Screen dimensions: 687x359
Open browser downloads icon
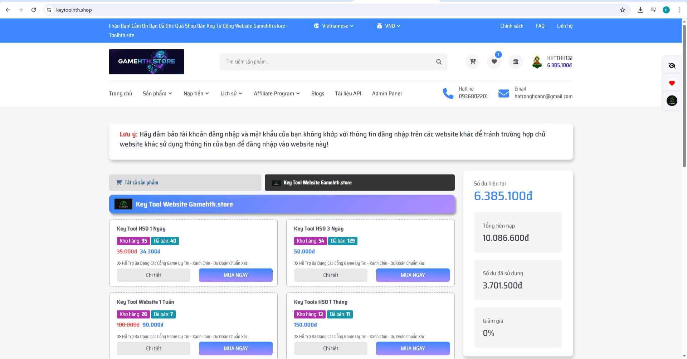coord(640,10)
